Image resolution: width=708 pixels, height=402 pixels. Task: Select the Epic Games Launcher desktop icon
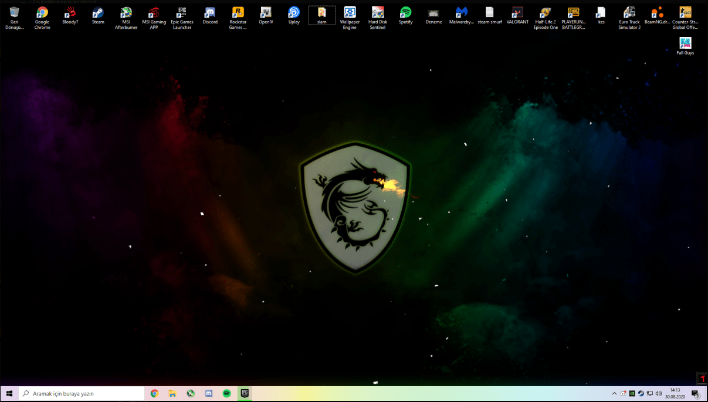point(182,18)
